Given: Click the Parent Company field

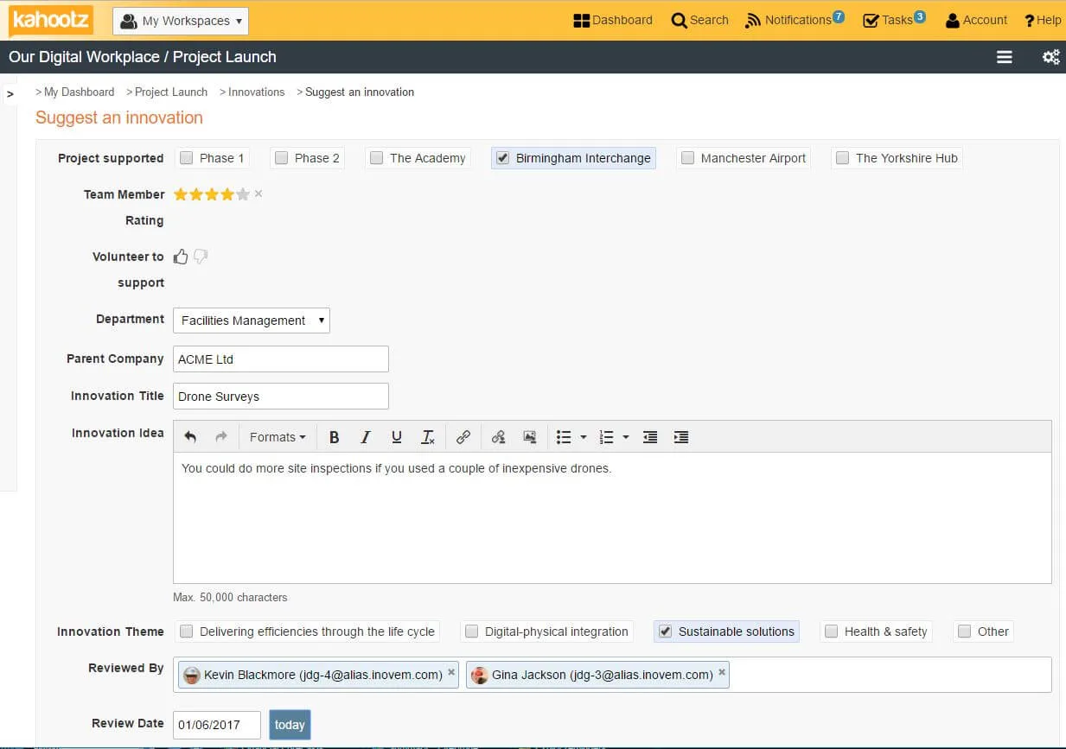Looking at the screenshot, I should pyautogui.click(x=281, y=359).
